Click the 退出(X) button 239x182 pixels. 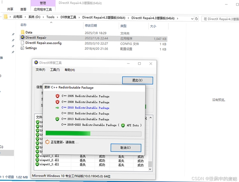tap(137, 80)
